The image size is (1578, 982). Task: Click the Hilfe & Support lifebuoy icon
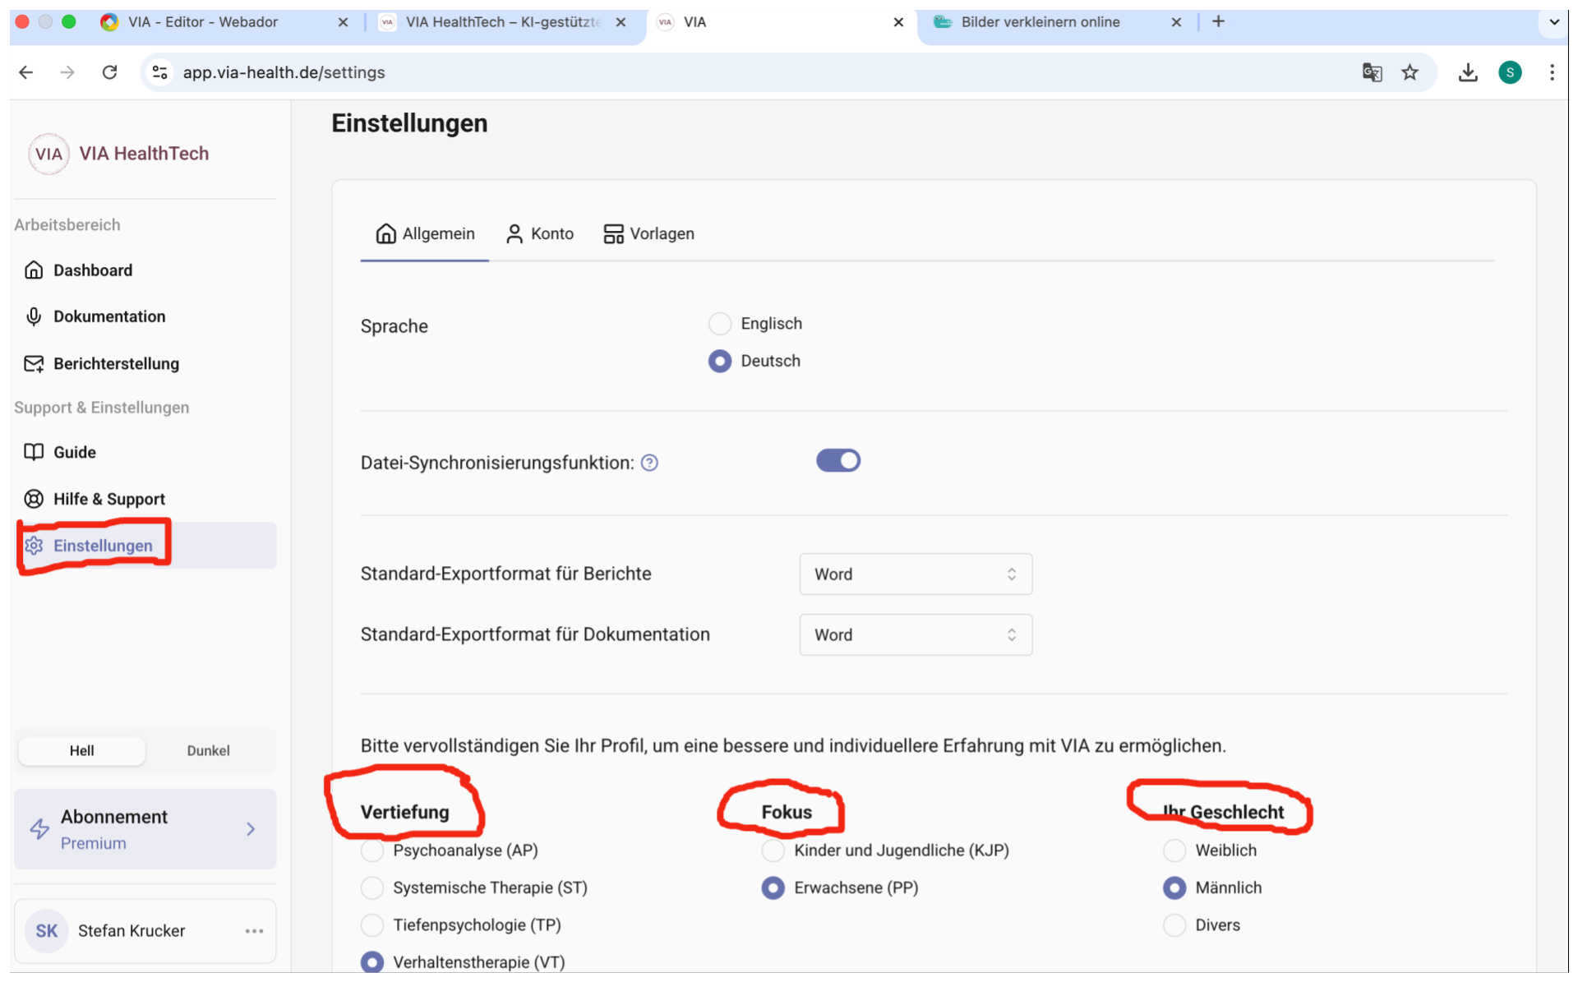[34, 499]
